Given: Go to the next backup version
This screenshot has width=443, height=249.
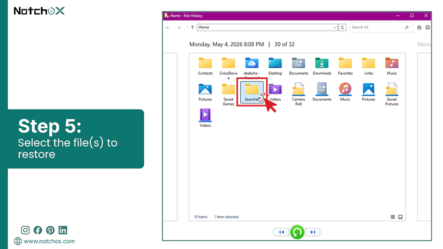Looking at the screenshot, I should pos(313,232).
